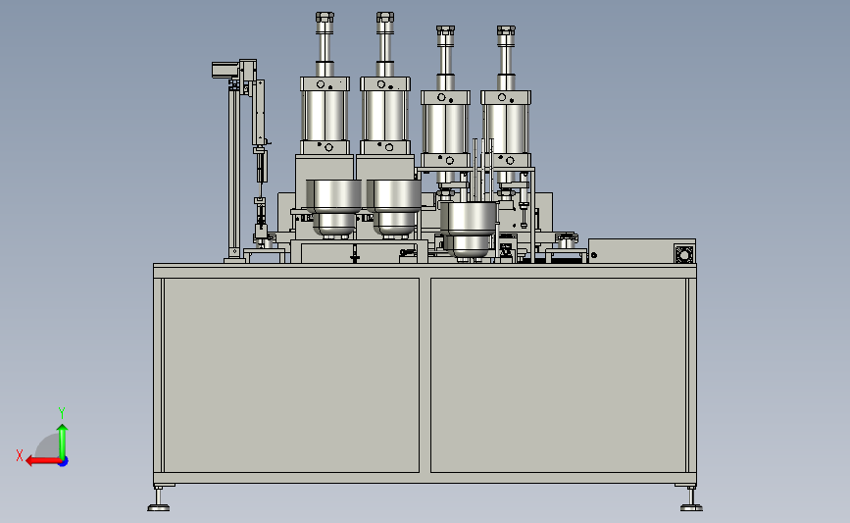Click the green Y axis arrow of the triad

pyautogui.click(x=63, y=442)
